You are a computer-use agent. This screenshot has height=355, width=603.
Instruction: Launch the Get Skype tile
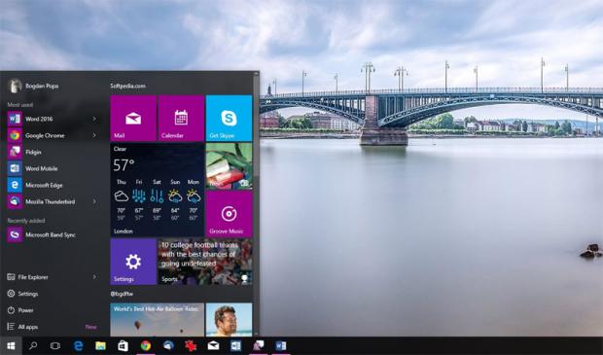pos(229,118)
